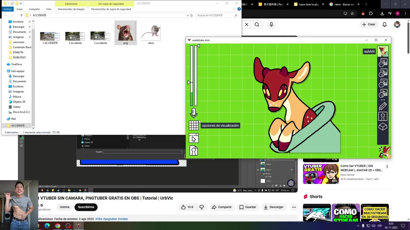Open the avatar settings keyhole figure icon

(x=383, y=116)
